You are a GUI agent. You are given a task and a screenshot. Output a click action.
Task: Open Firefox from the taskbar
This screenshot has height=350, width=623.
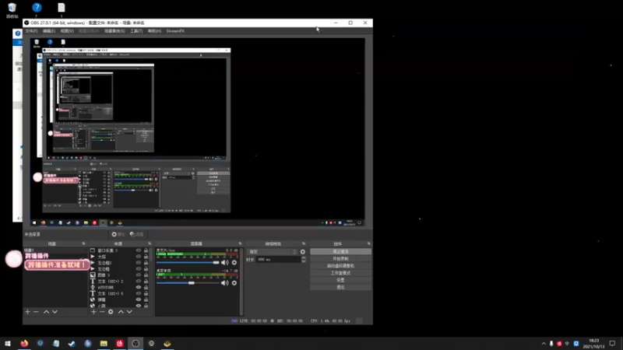click(24, 343)
